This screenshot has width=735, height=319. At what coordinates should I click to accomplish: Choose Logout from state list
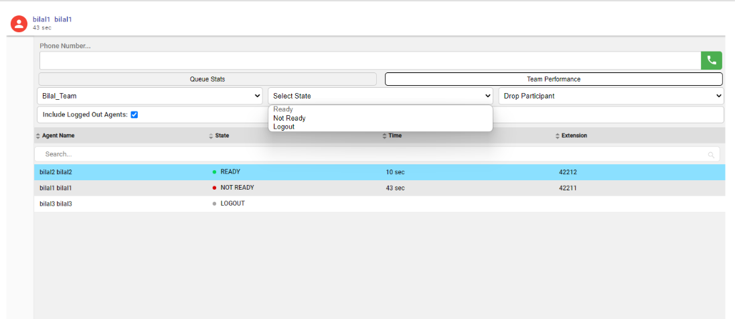(284, 127)
